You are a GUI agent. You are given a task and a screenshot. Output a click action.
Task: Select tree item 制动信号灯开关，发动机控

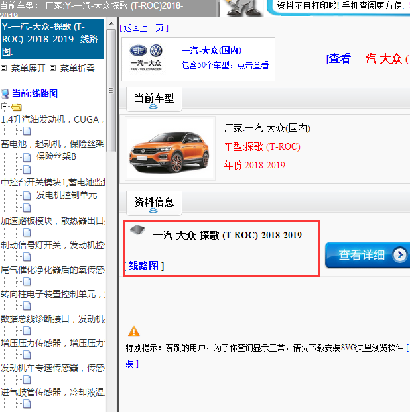pyautogui.click(x=53, y=245)
